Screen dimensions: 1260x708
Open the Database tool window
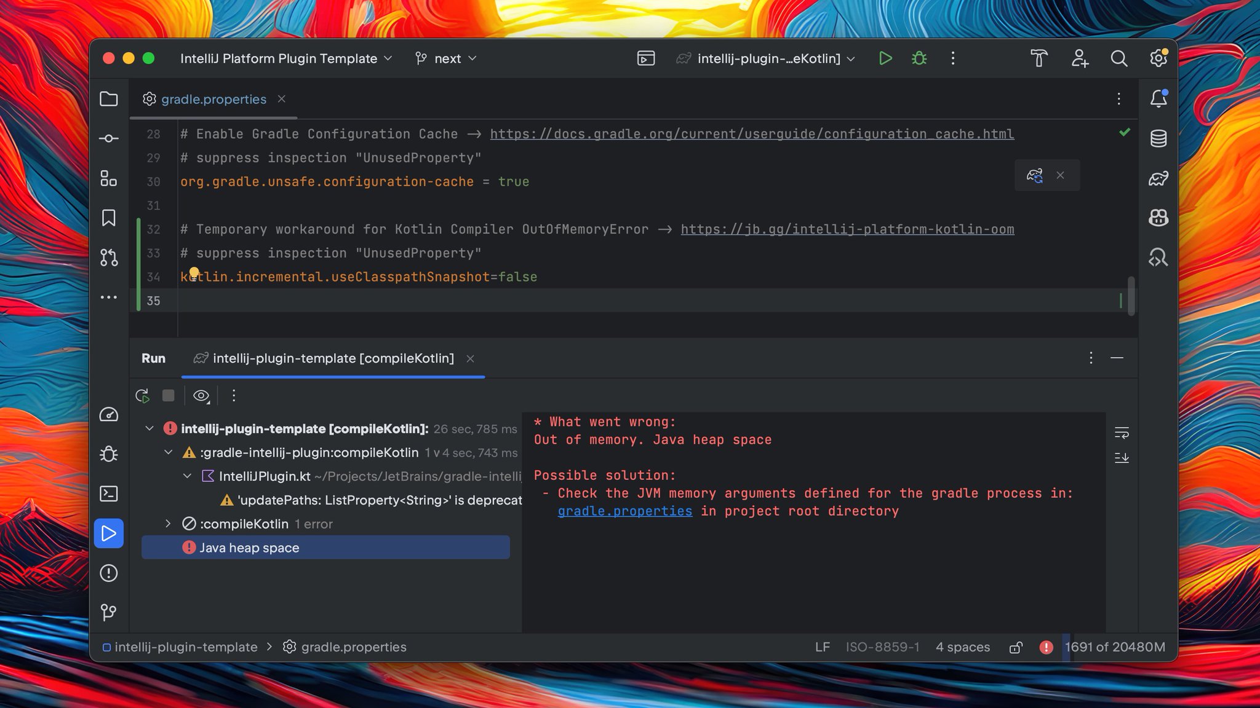(x=1158, y=139)
